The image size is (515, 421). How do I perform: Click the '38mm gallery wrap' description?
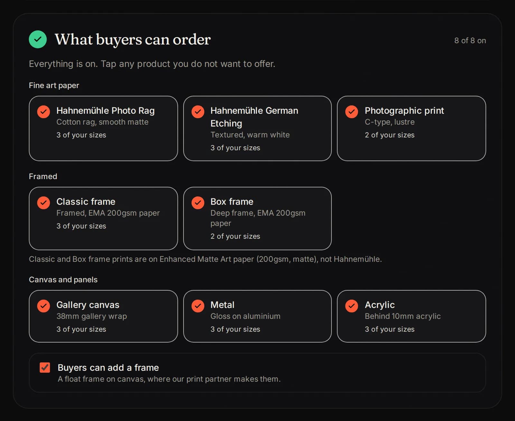(x=92, y=316)
